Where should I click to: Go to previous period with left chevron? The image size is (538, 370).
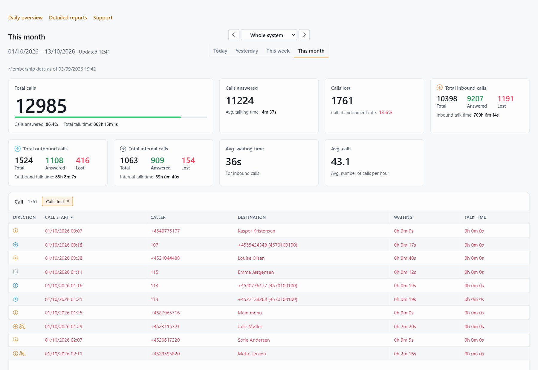[x=234, y=35]
